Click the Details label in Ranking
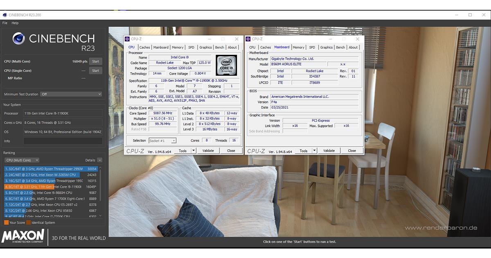Image resolution: width=491 pixels, height=258 pixels. pyautogui.click(x=90, y=160)
